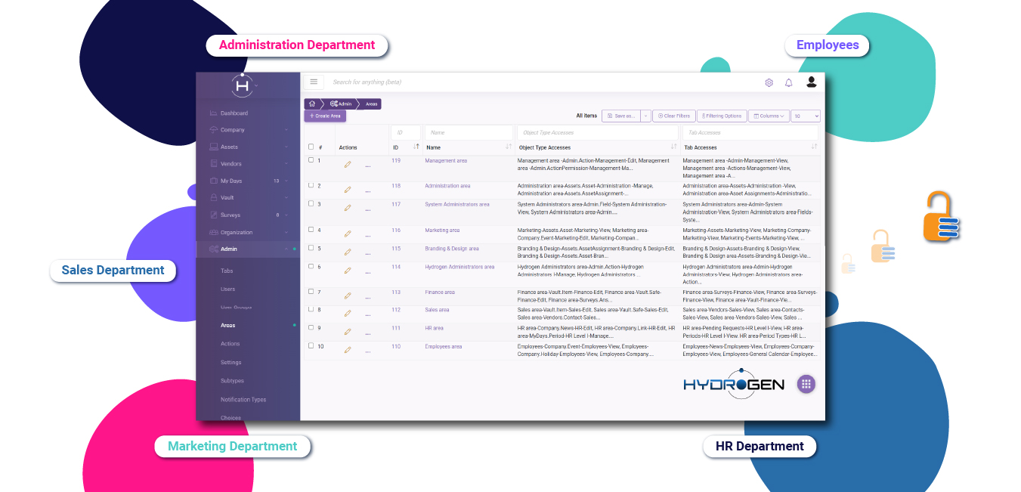
Task: Click the home breadcrumb icon
Action: [311, 104]
